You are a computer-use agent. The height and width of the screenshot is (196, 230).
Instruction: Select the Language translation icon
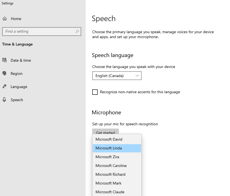4,87
